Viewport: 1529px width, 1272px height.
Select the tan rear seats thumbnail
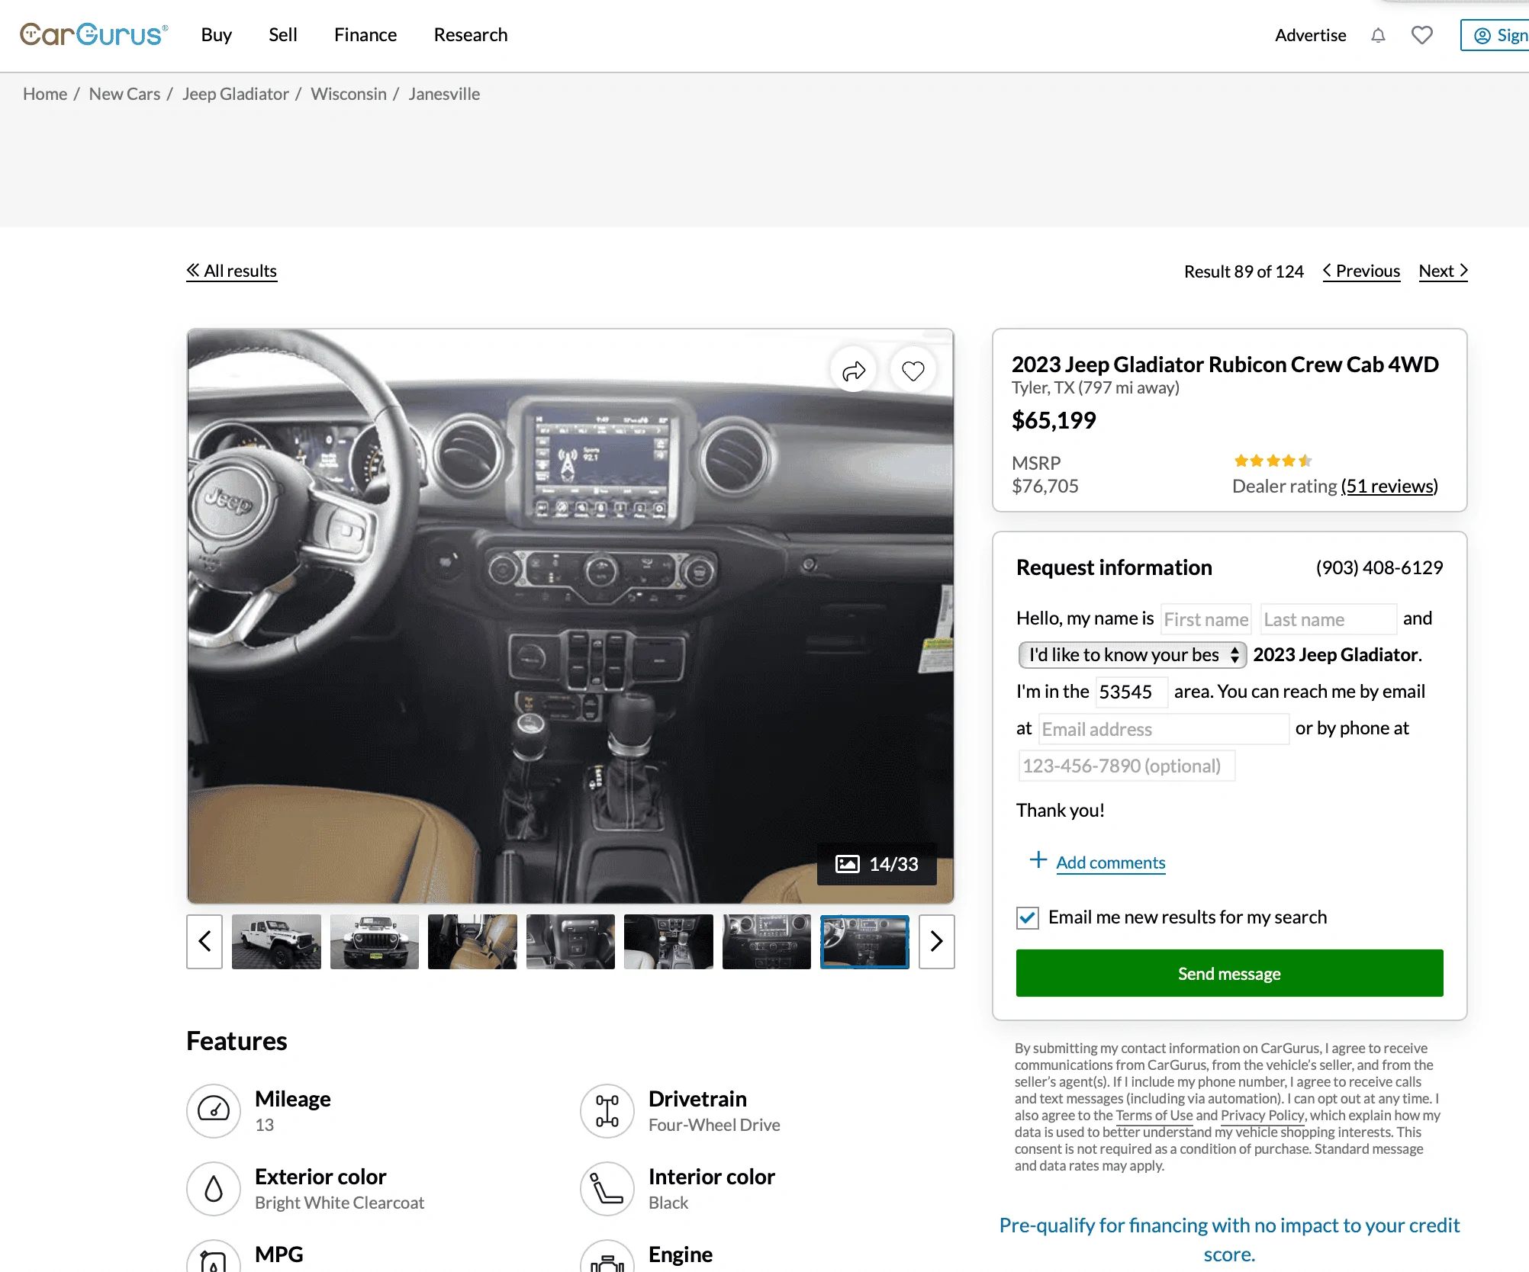[x=472, y=942]
